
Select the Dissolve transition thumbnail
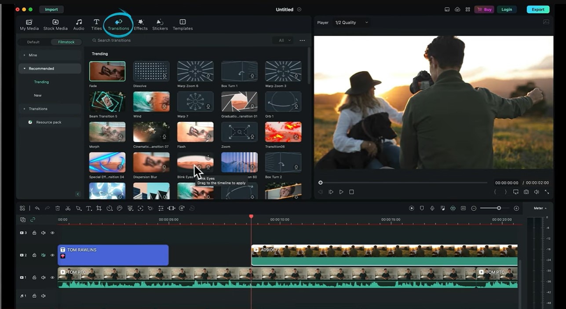point(151,71)
